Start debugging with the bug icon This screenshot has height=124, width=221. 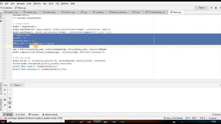click(x=215, y=8)
